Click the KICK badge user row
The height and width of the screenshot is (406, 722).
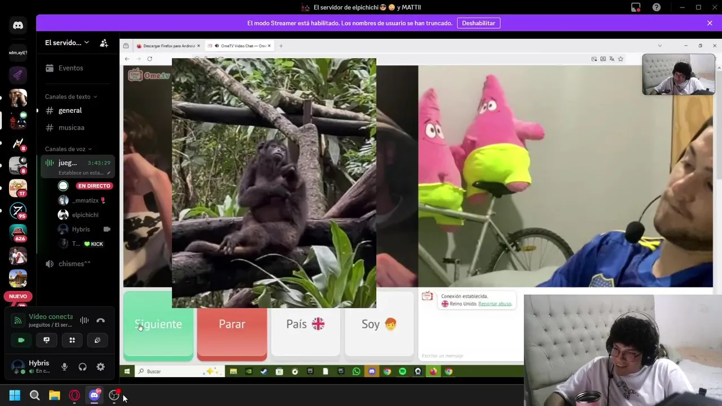85,244
